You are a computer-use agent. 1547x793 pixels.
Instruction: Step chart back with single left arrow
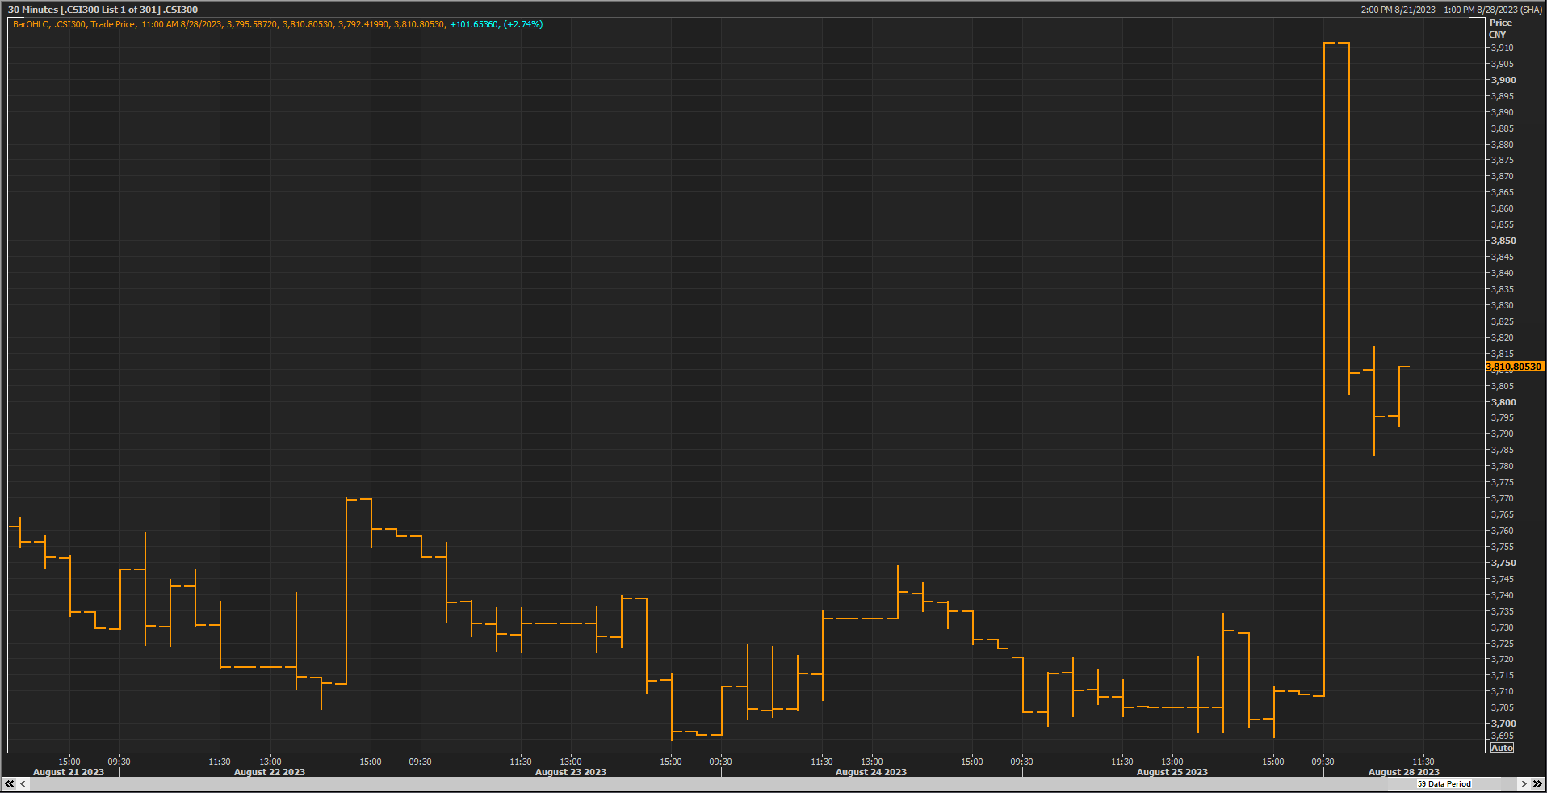click(23, 783)
